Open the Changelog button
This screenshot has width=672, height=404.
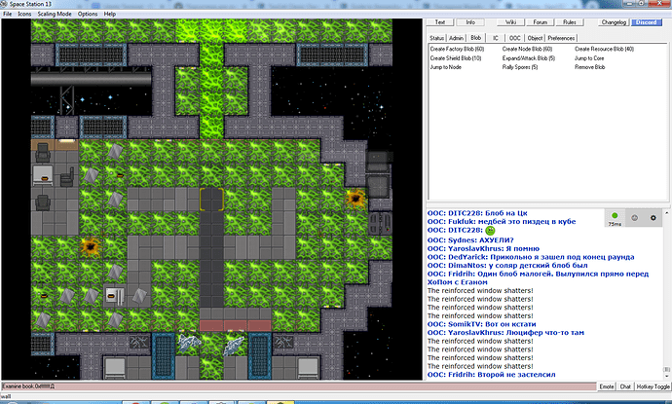tap(614, 22)
